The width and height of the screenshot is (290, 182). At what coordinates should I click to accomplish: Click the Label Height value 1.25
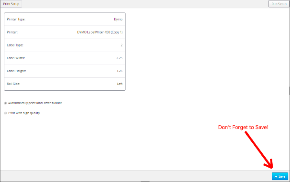click(119, 71)
